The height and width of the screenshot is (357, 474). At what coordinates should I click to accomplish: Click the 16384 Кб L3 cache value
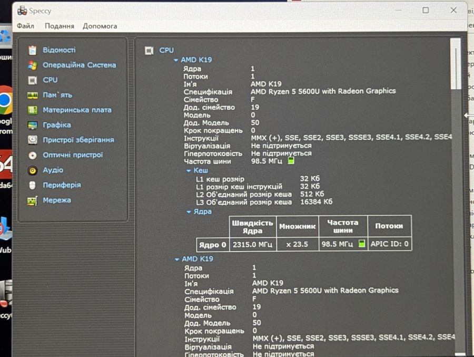[x=316, y=201]
